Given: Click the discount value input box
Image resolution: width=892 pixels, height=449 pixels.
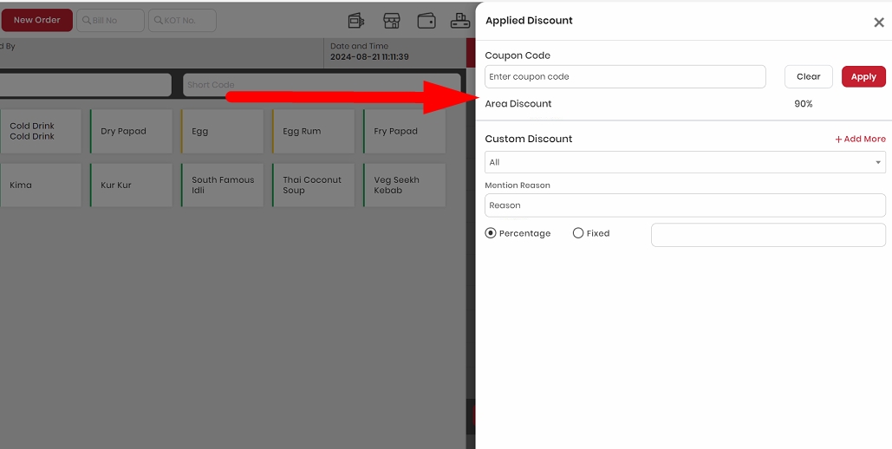Looking at the screenshot, I should [768, 235].
